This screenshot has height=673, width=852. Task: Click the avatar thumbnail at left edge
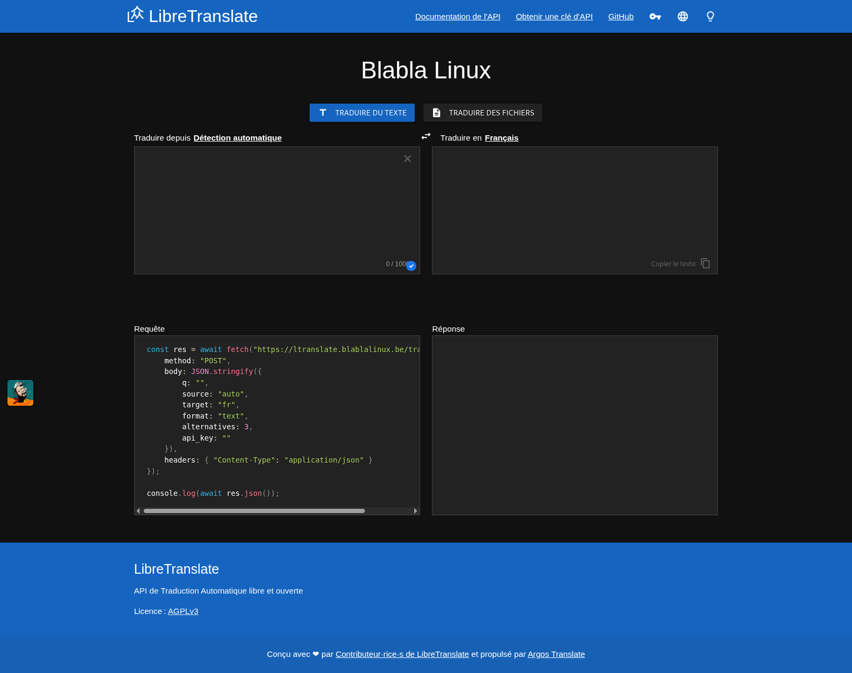click(x=20, y=393)
